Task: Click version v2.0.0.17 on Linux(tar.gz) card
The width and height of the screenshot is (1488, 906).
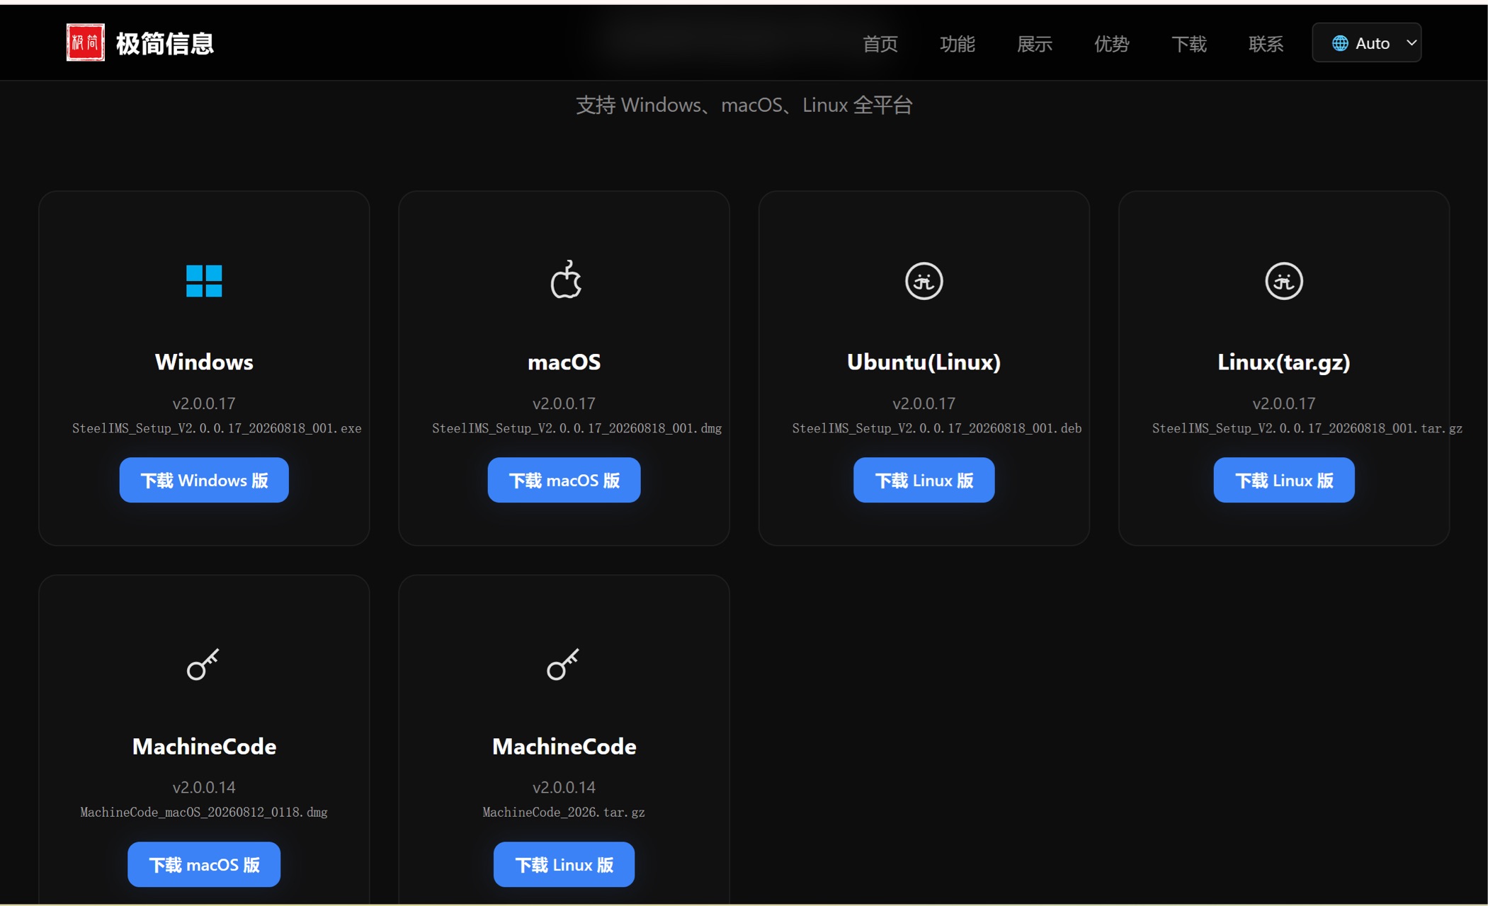Action: point(1283,403)
